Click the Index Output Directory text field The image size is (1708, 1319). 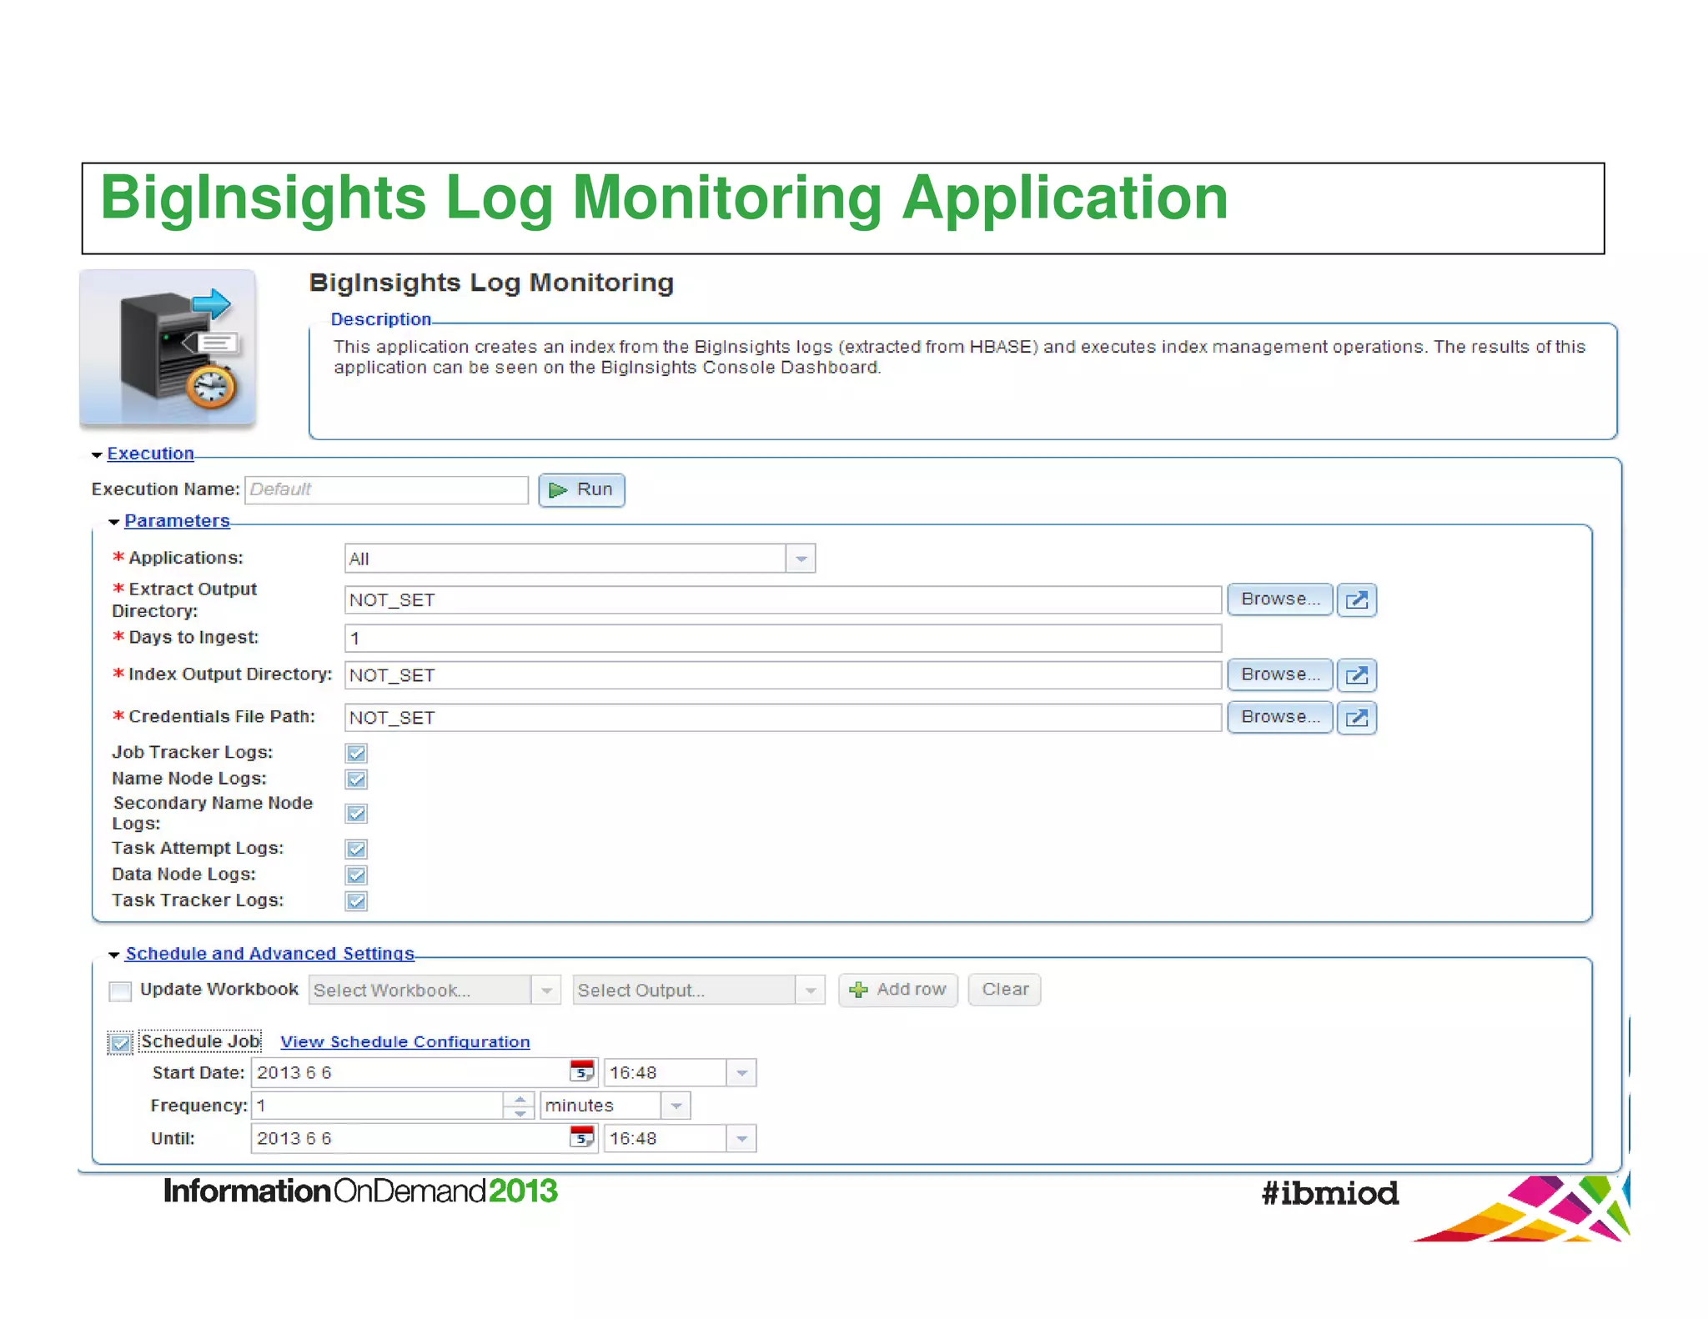(783, 675)
